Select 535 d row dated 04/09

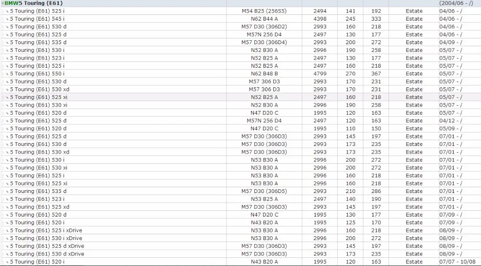point(240,42)
